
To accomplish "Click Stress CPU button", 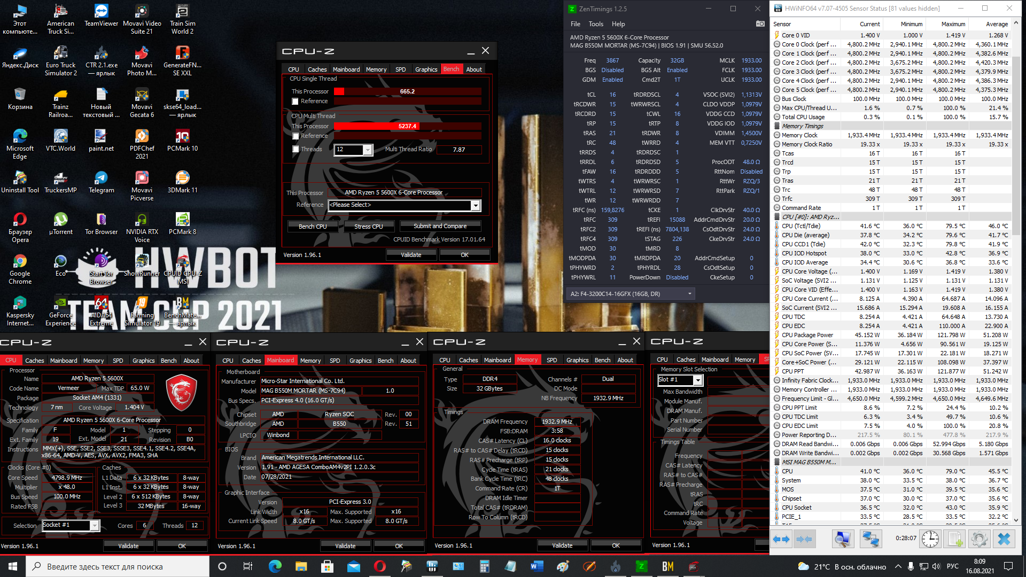I will pyautogui.click(x=368, y=227).
